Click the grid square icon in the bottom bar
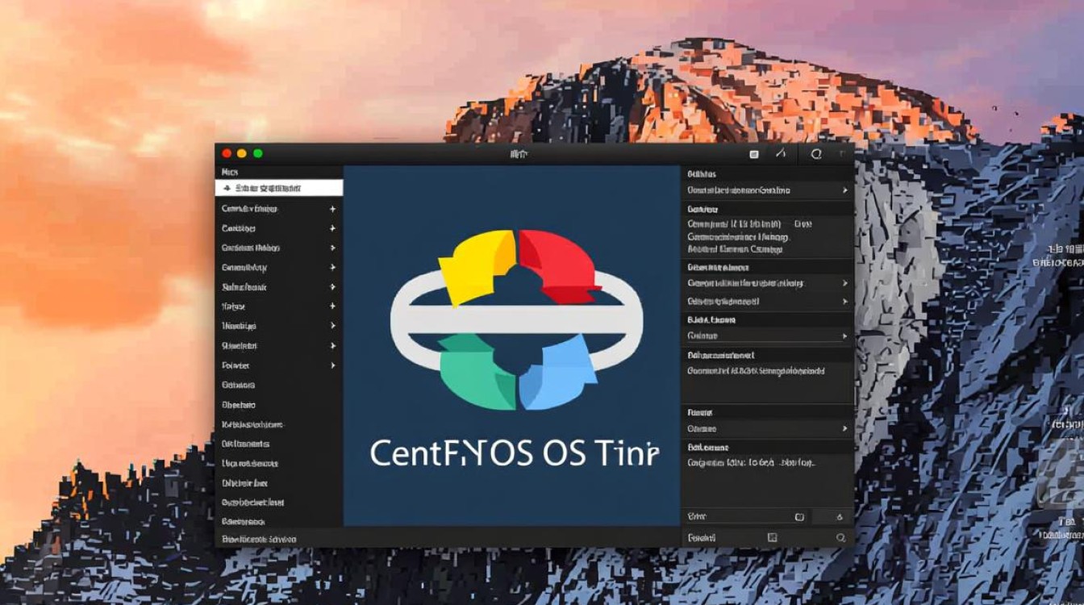 pyautogui.click(x=772, y=537)
